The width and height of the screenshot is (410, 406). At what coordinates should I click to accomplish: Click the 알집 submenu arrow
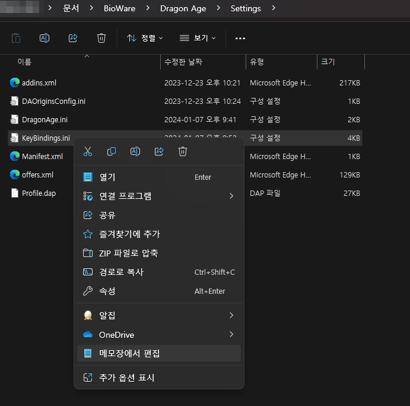231,315
